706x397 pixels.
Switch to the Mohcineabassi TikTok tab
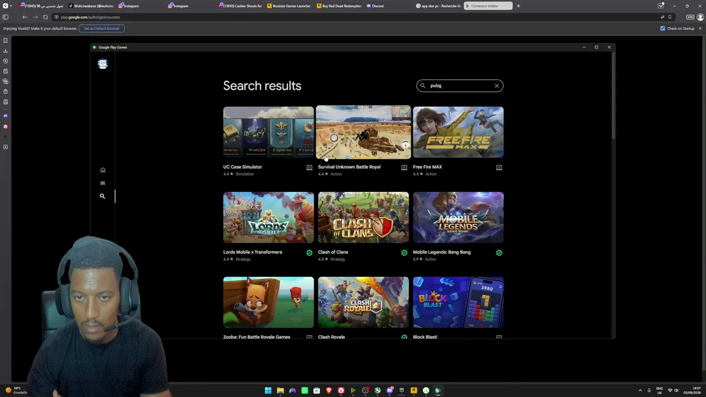pos(91,6)
